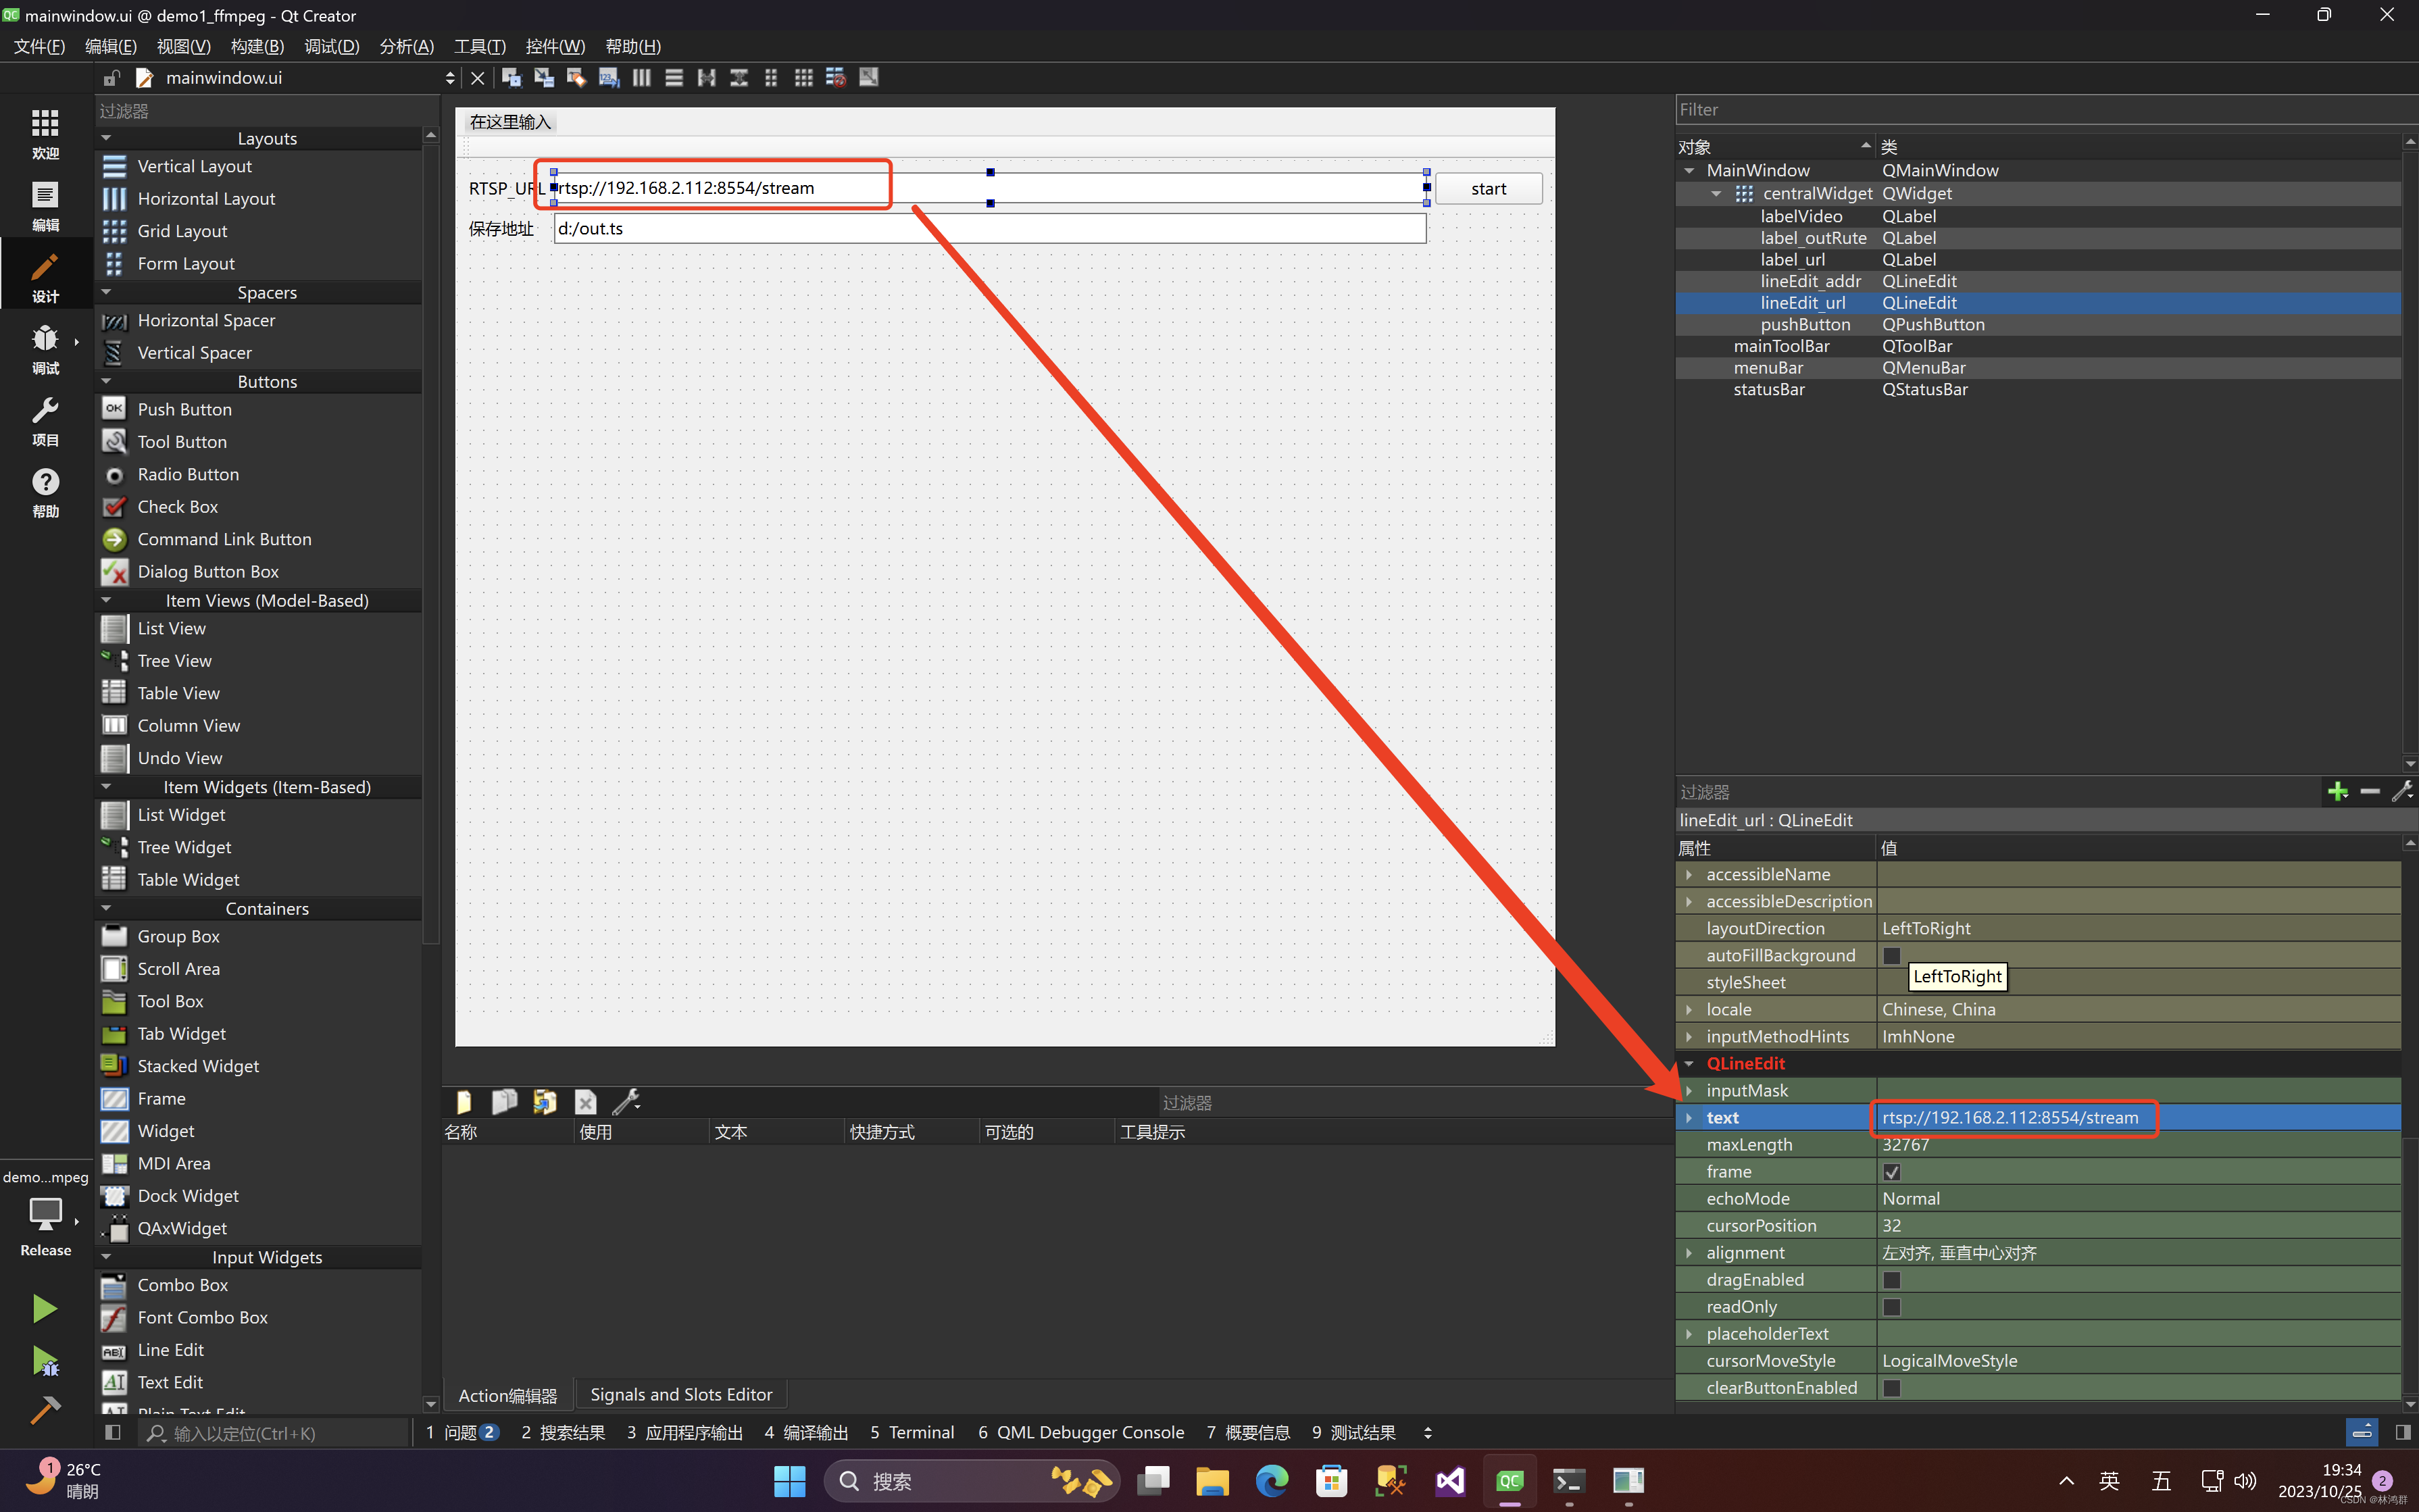This screenshot has width=2419, height=1512.
Task: Open the 编译输出 output pane
Action: pyautogui.click(x=806, y=1432)
